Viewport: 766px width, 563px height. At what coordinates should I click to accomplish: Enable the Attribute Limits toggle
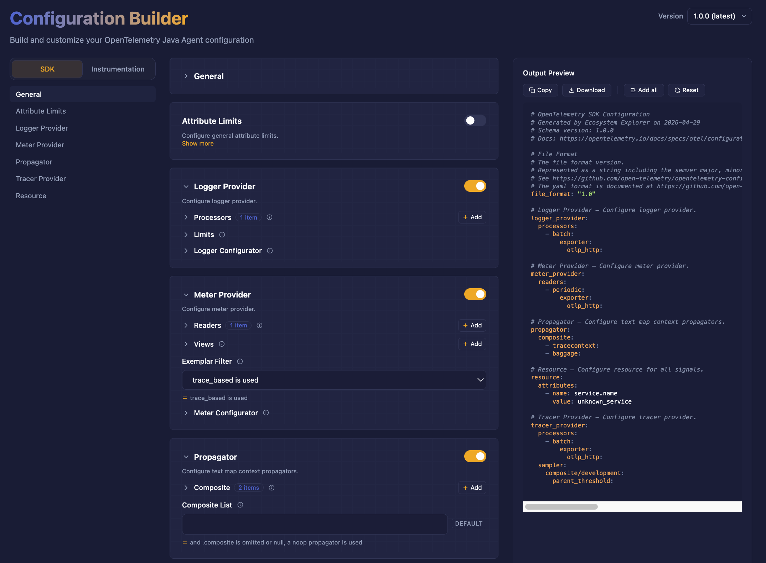[475, 121]
